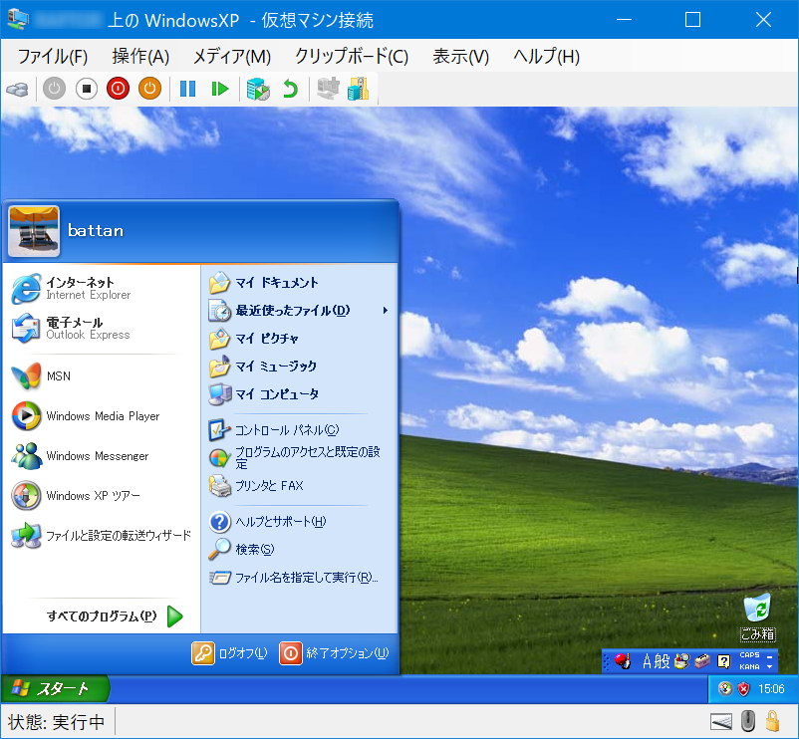Click the greyed Start power toolbar button
This screenshot has width=799, height=739.
click(54, 89)
